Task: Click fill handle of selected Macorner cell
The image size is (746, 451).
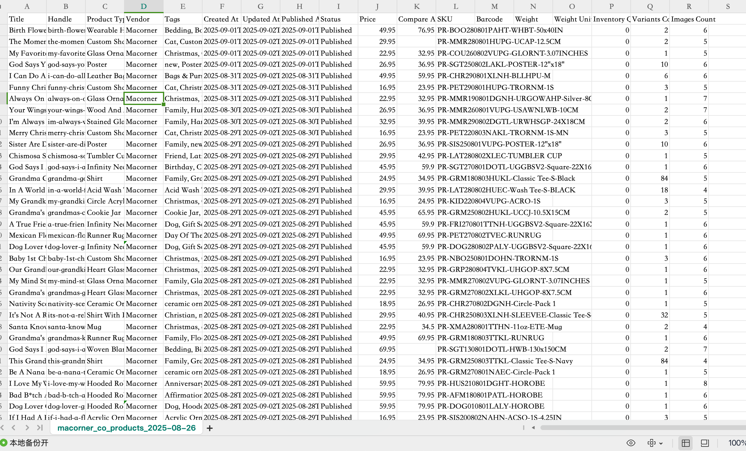Action: (x=164, y=104)
